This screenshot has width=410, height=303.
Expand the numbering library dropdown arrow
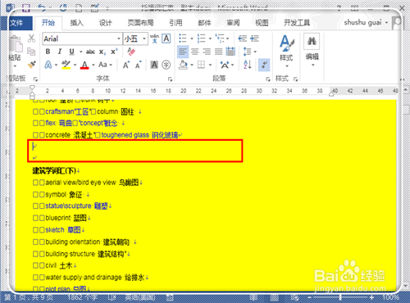(x=210, y=38)
